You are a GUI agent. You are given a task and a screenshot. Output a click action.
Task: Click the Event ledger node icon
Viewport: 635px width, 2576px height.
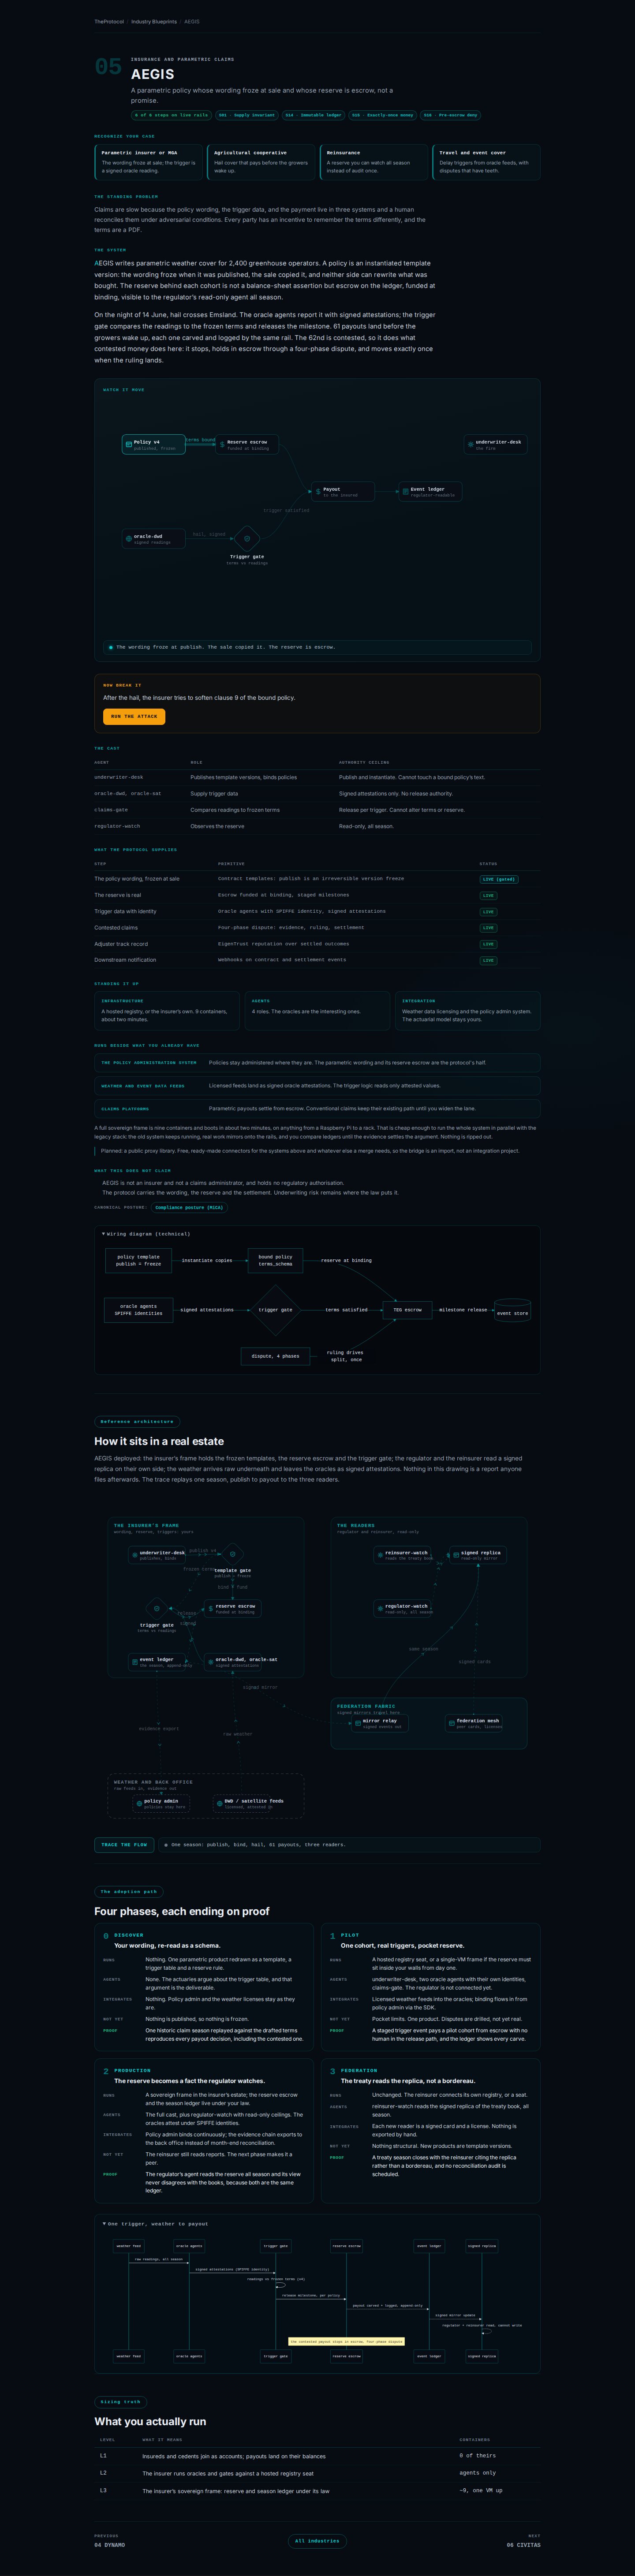(x=405, y=491)
